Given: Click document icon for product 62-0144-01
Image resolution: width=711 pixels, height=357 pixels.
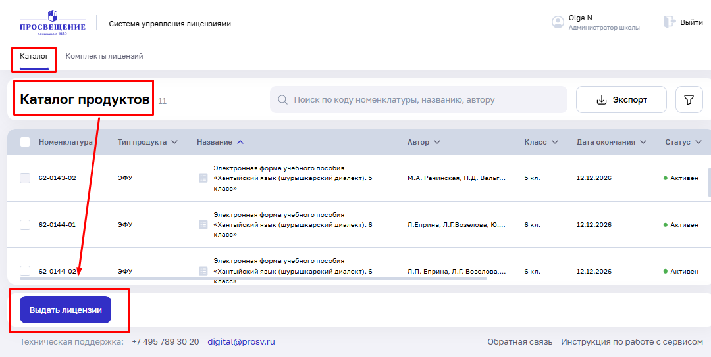Looking at the screenshot, I should pos(203,225).
